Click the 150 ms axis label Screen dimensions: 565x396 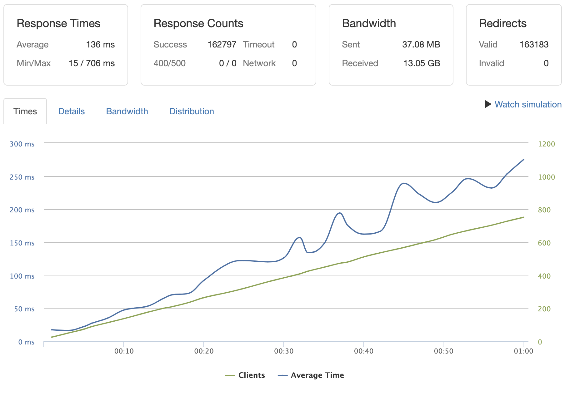[x=22, y=243]
